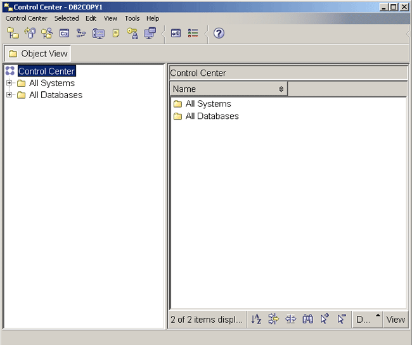Click the View button at bottom right
Viewport: 412px width, 345px height.
(x=396, y=320)
